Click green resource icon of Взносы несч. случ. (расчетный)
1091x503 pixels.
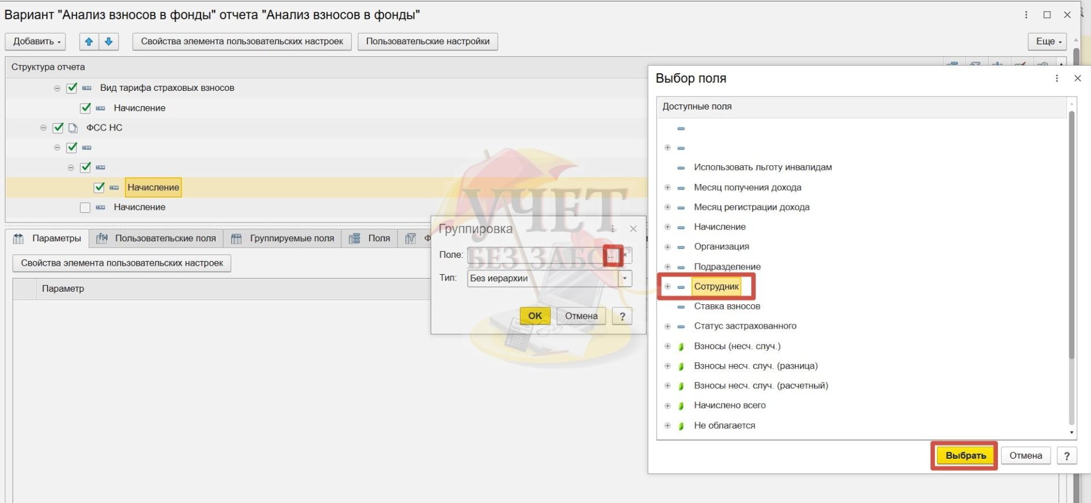681,386
